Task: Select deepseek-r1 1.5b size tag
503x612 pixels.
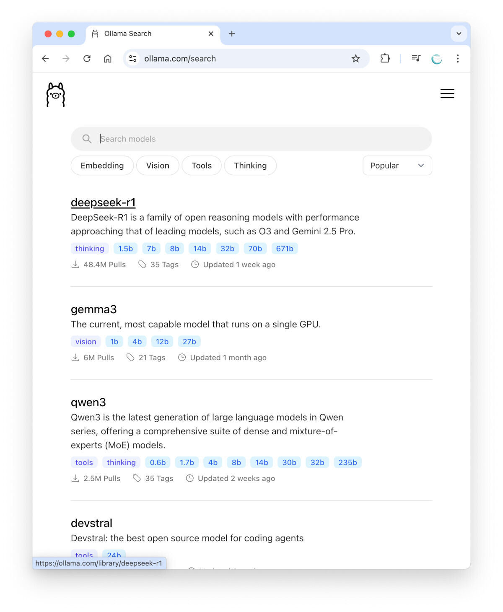Action: point(125,249)
